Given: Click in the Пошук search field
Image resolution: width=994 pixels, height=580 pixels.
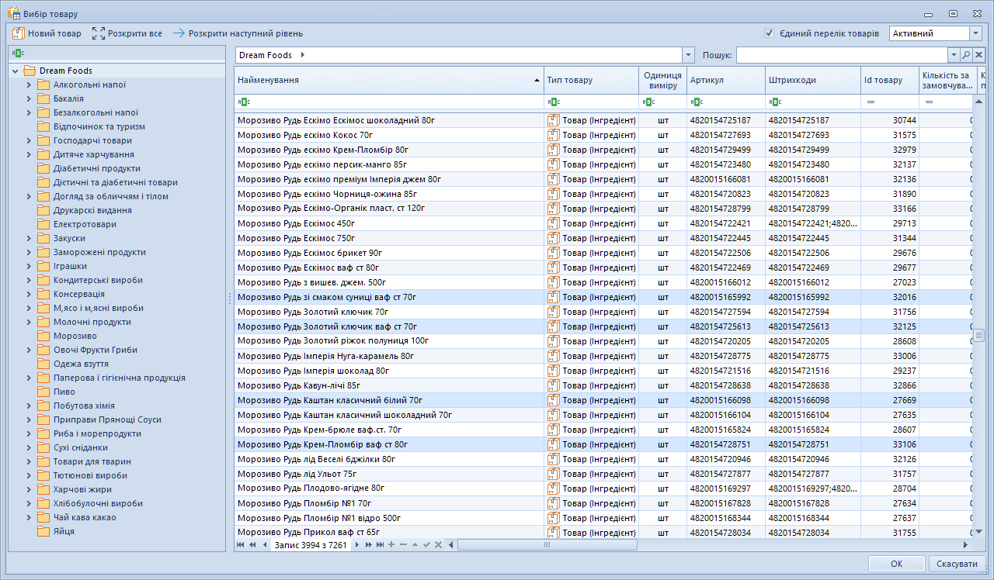Looking at the screenshot, I should coord(842,55).
